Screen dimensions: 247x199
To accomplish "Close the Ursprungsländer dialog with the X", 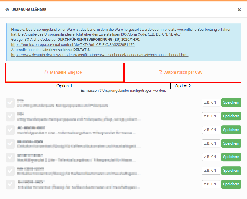I will pyautogui.click(x=239, y=10).
